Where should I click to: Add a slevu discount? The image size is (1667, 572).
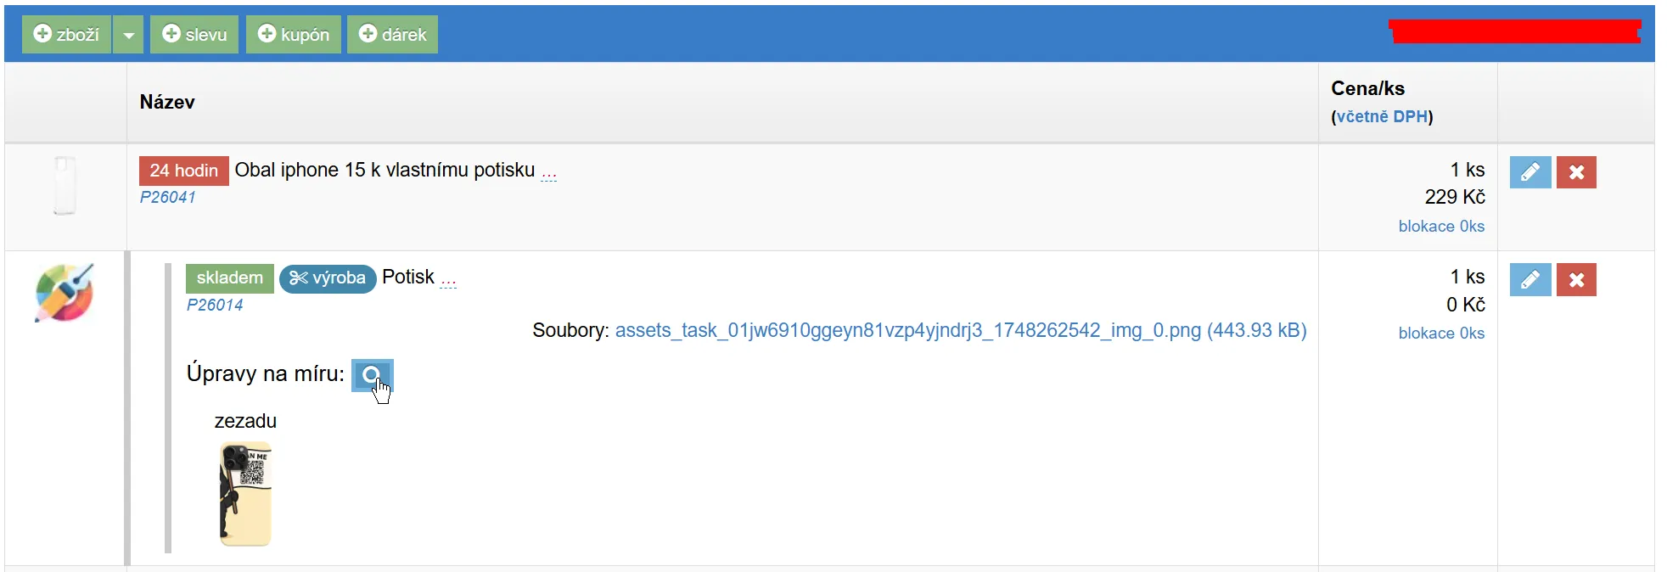coord(194,35)
